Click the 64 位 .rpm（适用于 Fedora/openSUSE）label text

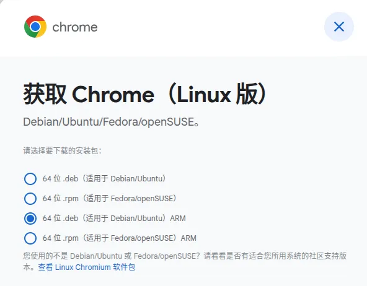pos(110,199)
